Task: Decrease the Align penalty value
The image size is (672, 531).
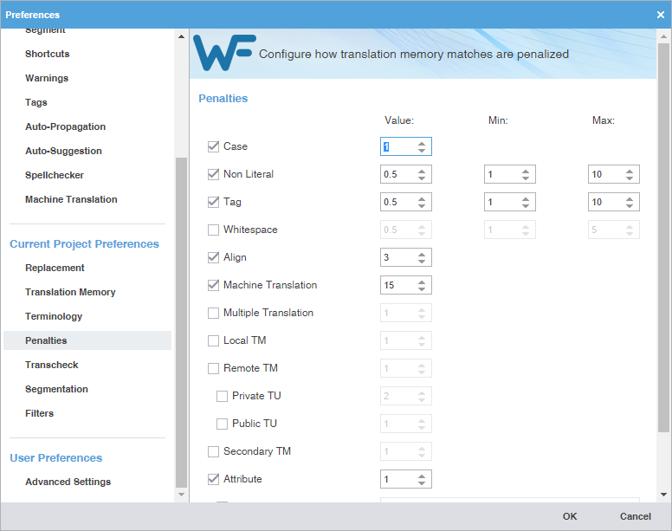Action: 422,262
